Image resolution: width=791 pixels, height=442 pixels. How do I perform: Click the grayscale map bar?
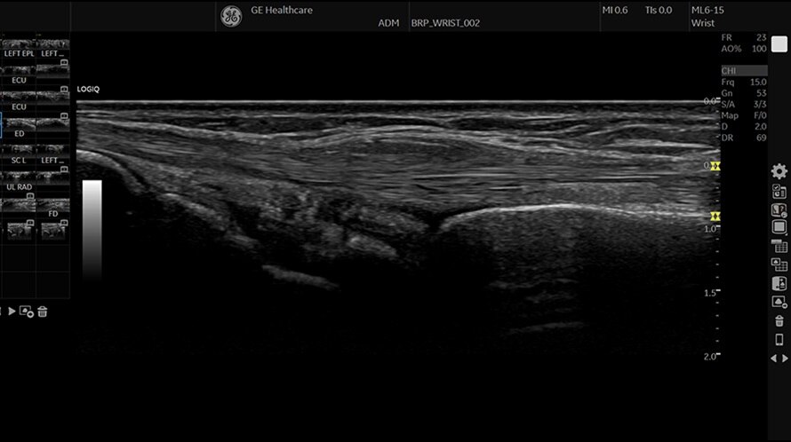[92, 229]
